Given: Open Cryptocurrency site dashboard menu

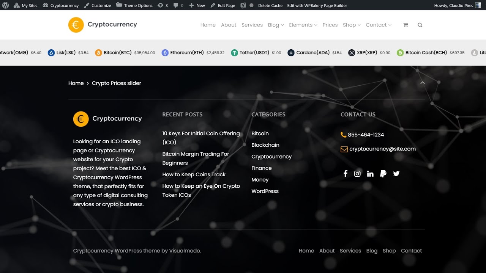Looking at the screenshot, I should 61,5.
